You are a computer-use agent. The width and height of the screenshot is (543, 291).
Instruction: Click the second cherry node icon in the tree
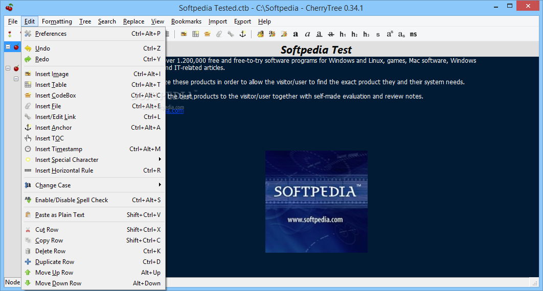(16, 68)
